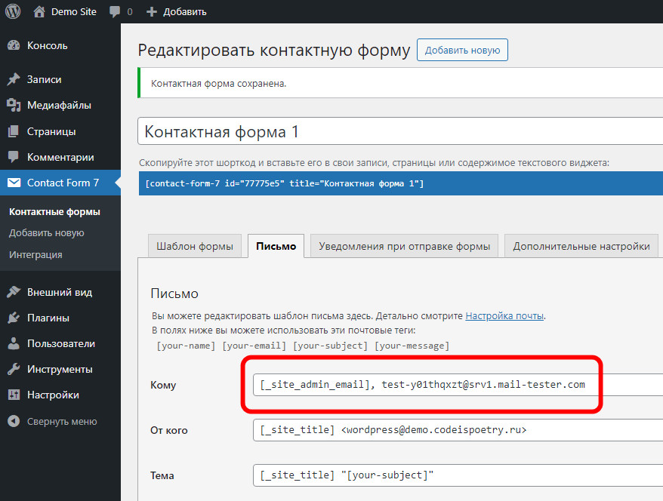The height and width of the screenshot is (501, 663).
Task: Switch to Уведомления при отправке формы tab
Action: pyautogui.click(x=404, y=246)
